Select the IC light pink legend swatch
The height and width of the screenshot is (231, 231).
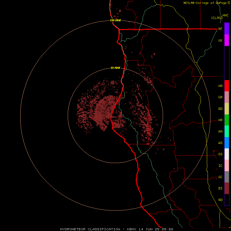(227, 166)
